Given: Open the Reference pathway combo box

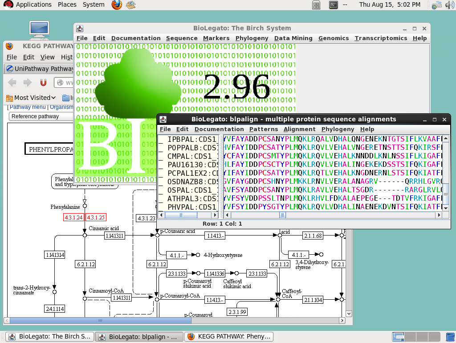Looking at the screenshot, I should 40,116.
